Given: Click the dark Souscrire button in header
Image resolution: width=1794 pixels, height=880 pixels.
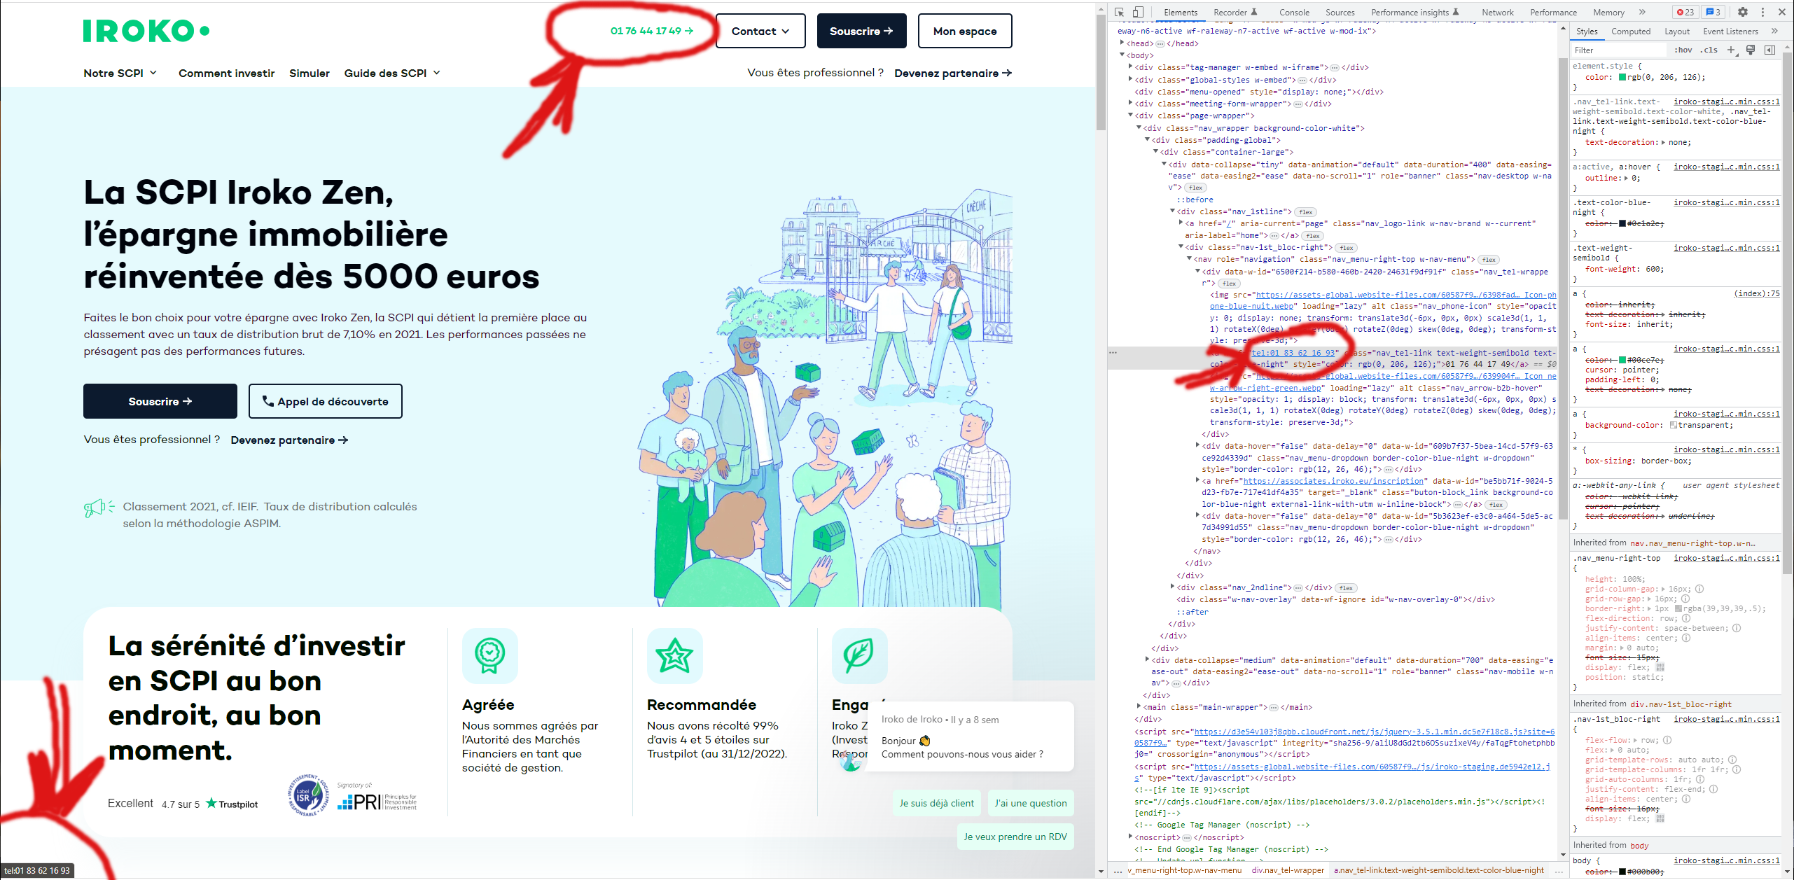Looking at the screenshot, I should point(861,31).
